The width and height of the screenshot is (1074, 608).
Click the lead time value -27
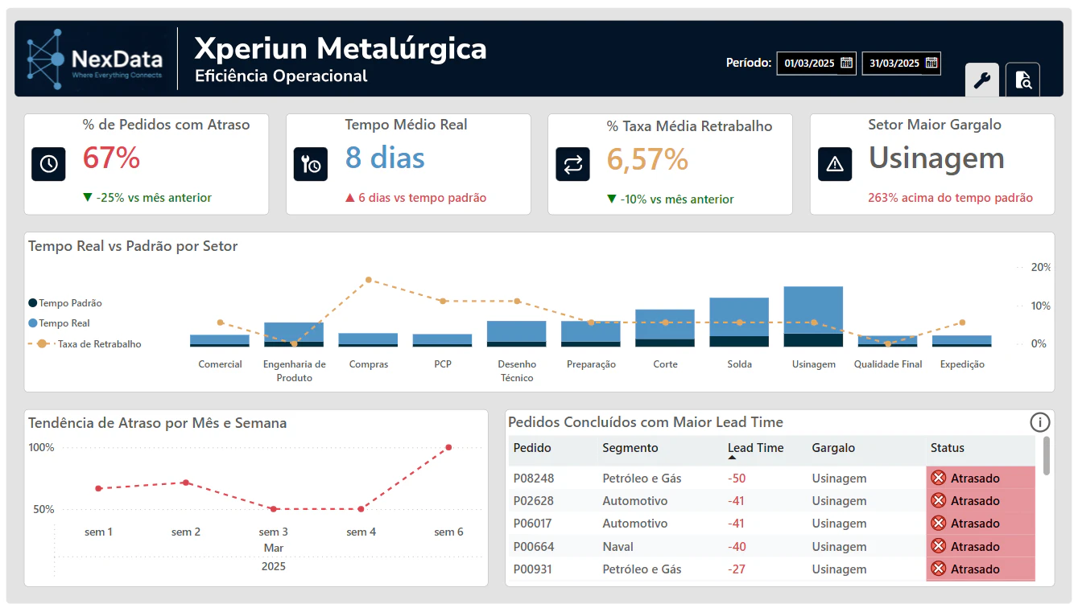[737, 569]
